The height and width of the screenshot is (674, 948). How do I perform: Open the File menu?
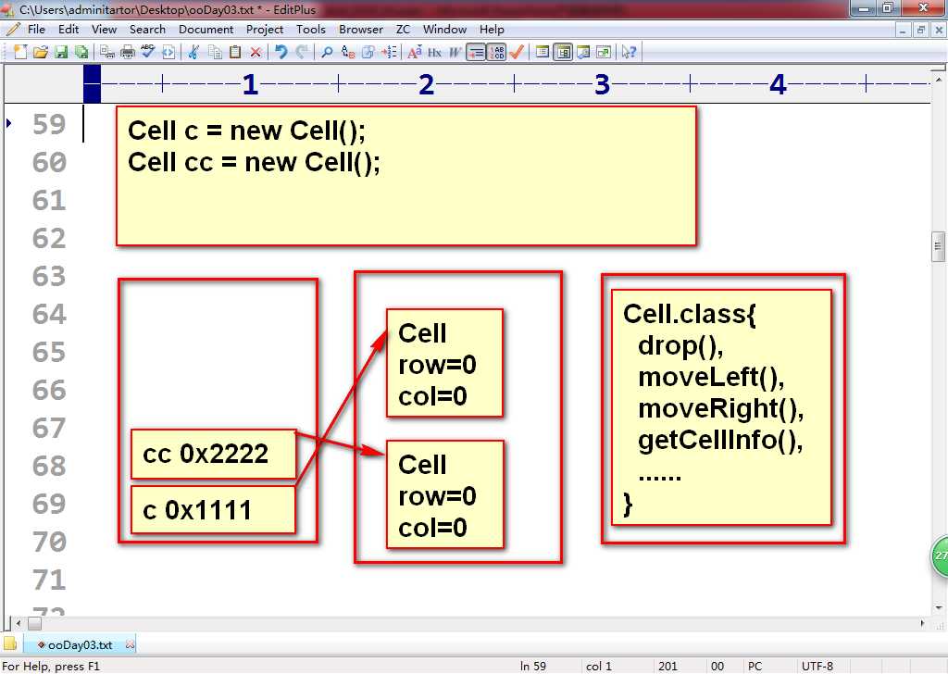coord(36,29)
